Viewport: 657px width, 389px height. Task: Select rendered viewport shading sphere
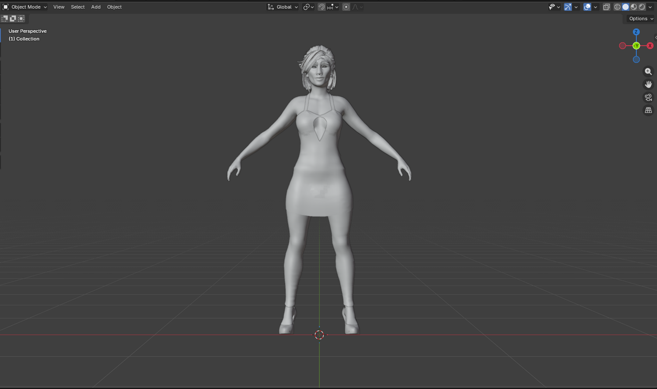[642, 7]
